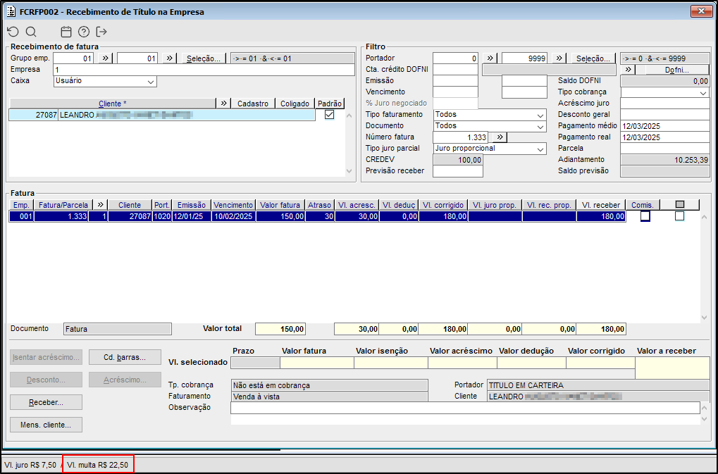Viewport: 718px width, 474px height.
Task: Click the scroll down arrow of Observação field
Action: 705,419
